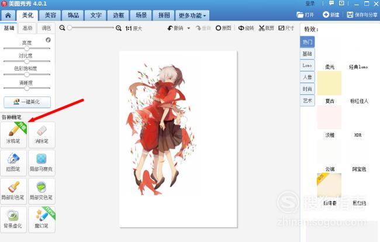Open the feedback chat bubble icon
Image resolution: width=380 pixels, height=242 pixels.
[x=331, y=3]
